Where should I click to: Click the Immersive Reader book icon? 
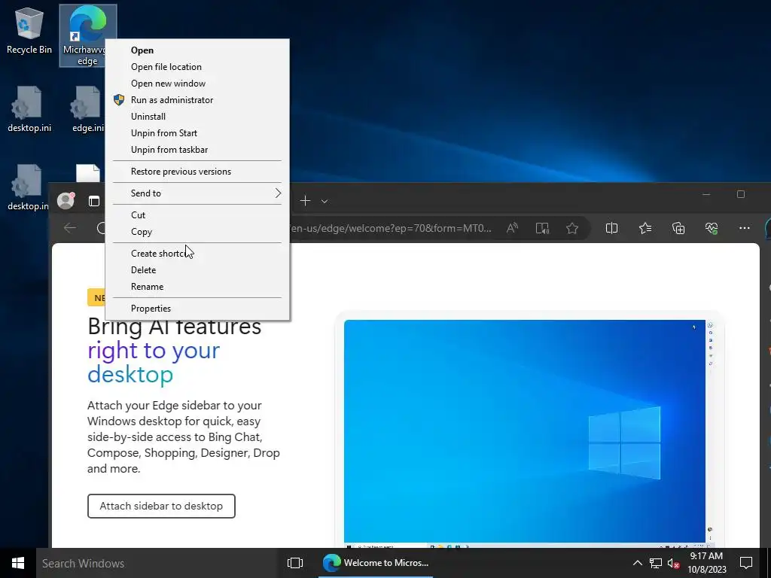point(542,228)
